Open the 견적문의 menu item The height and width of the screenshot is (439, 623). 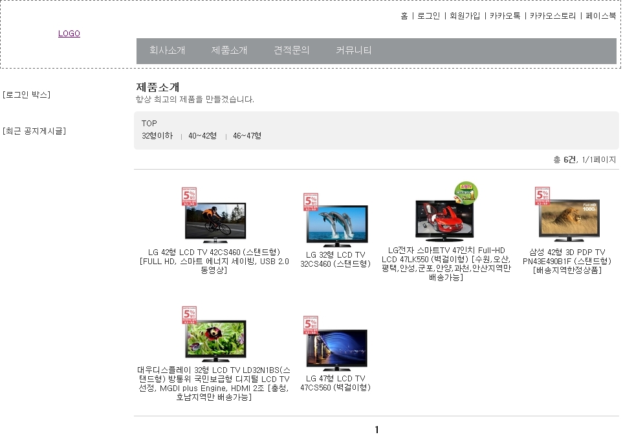coord(291,50)
